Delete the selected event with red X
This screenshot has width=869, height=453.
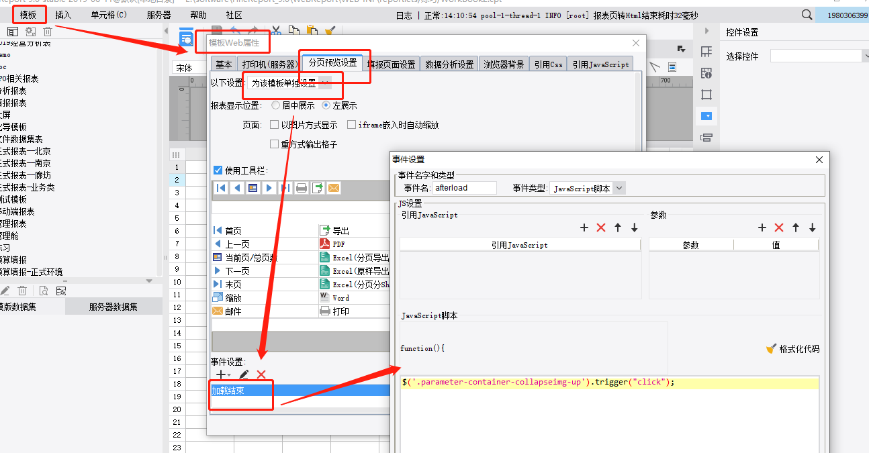pyautogui.click(x=261, y=374)
